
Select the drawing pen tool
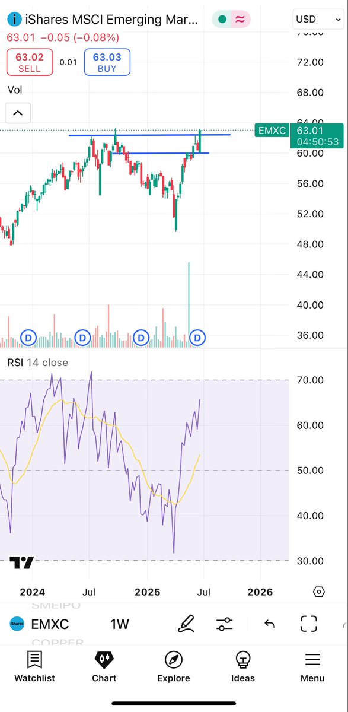[x=186, y=624]
